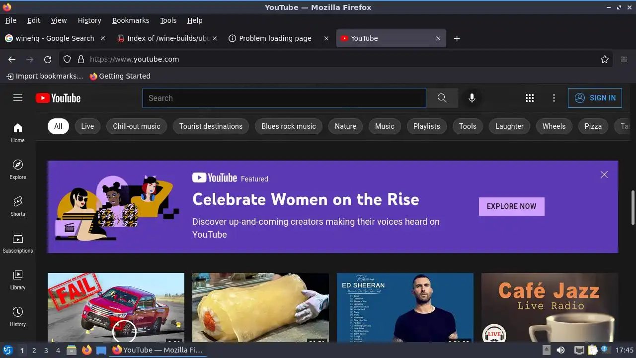This screenshot has width=636, height=358.
Task: Click the YouTube logo
Action: (x=58, y=98)
